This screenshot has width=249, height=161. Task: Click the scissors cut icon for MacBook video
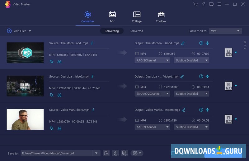59,61
